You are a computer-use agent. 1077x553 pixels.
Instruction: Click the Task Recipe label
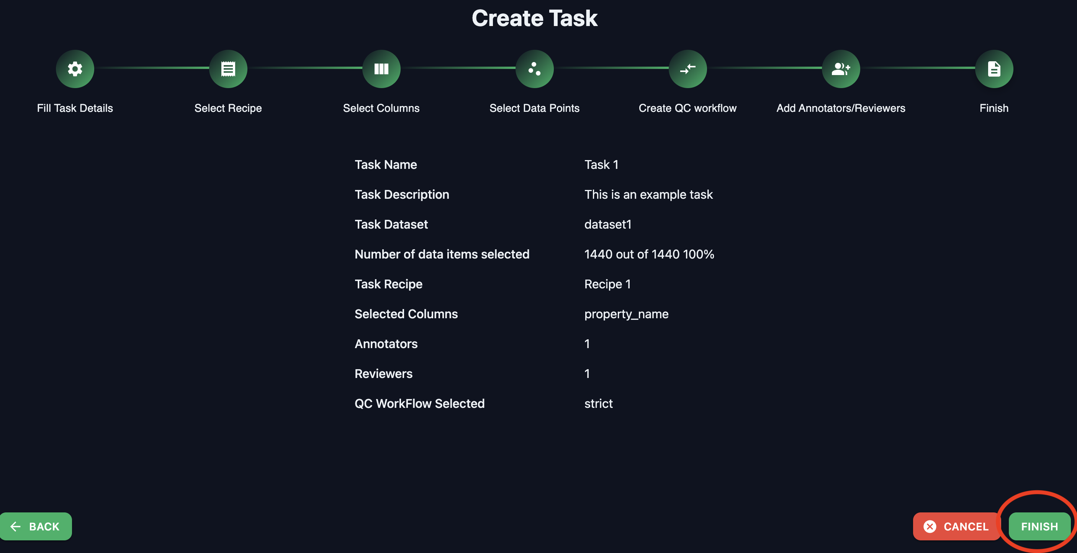point(388,284)
